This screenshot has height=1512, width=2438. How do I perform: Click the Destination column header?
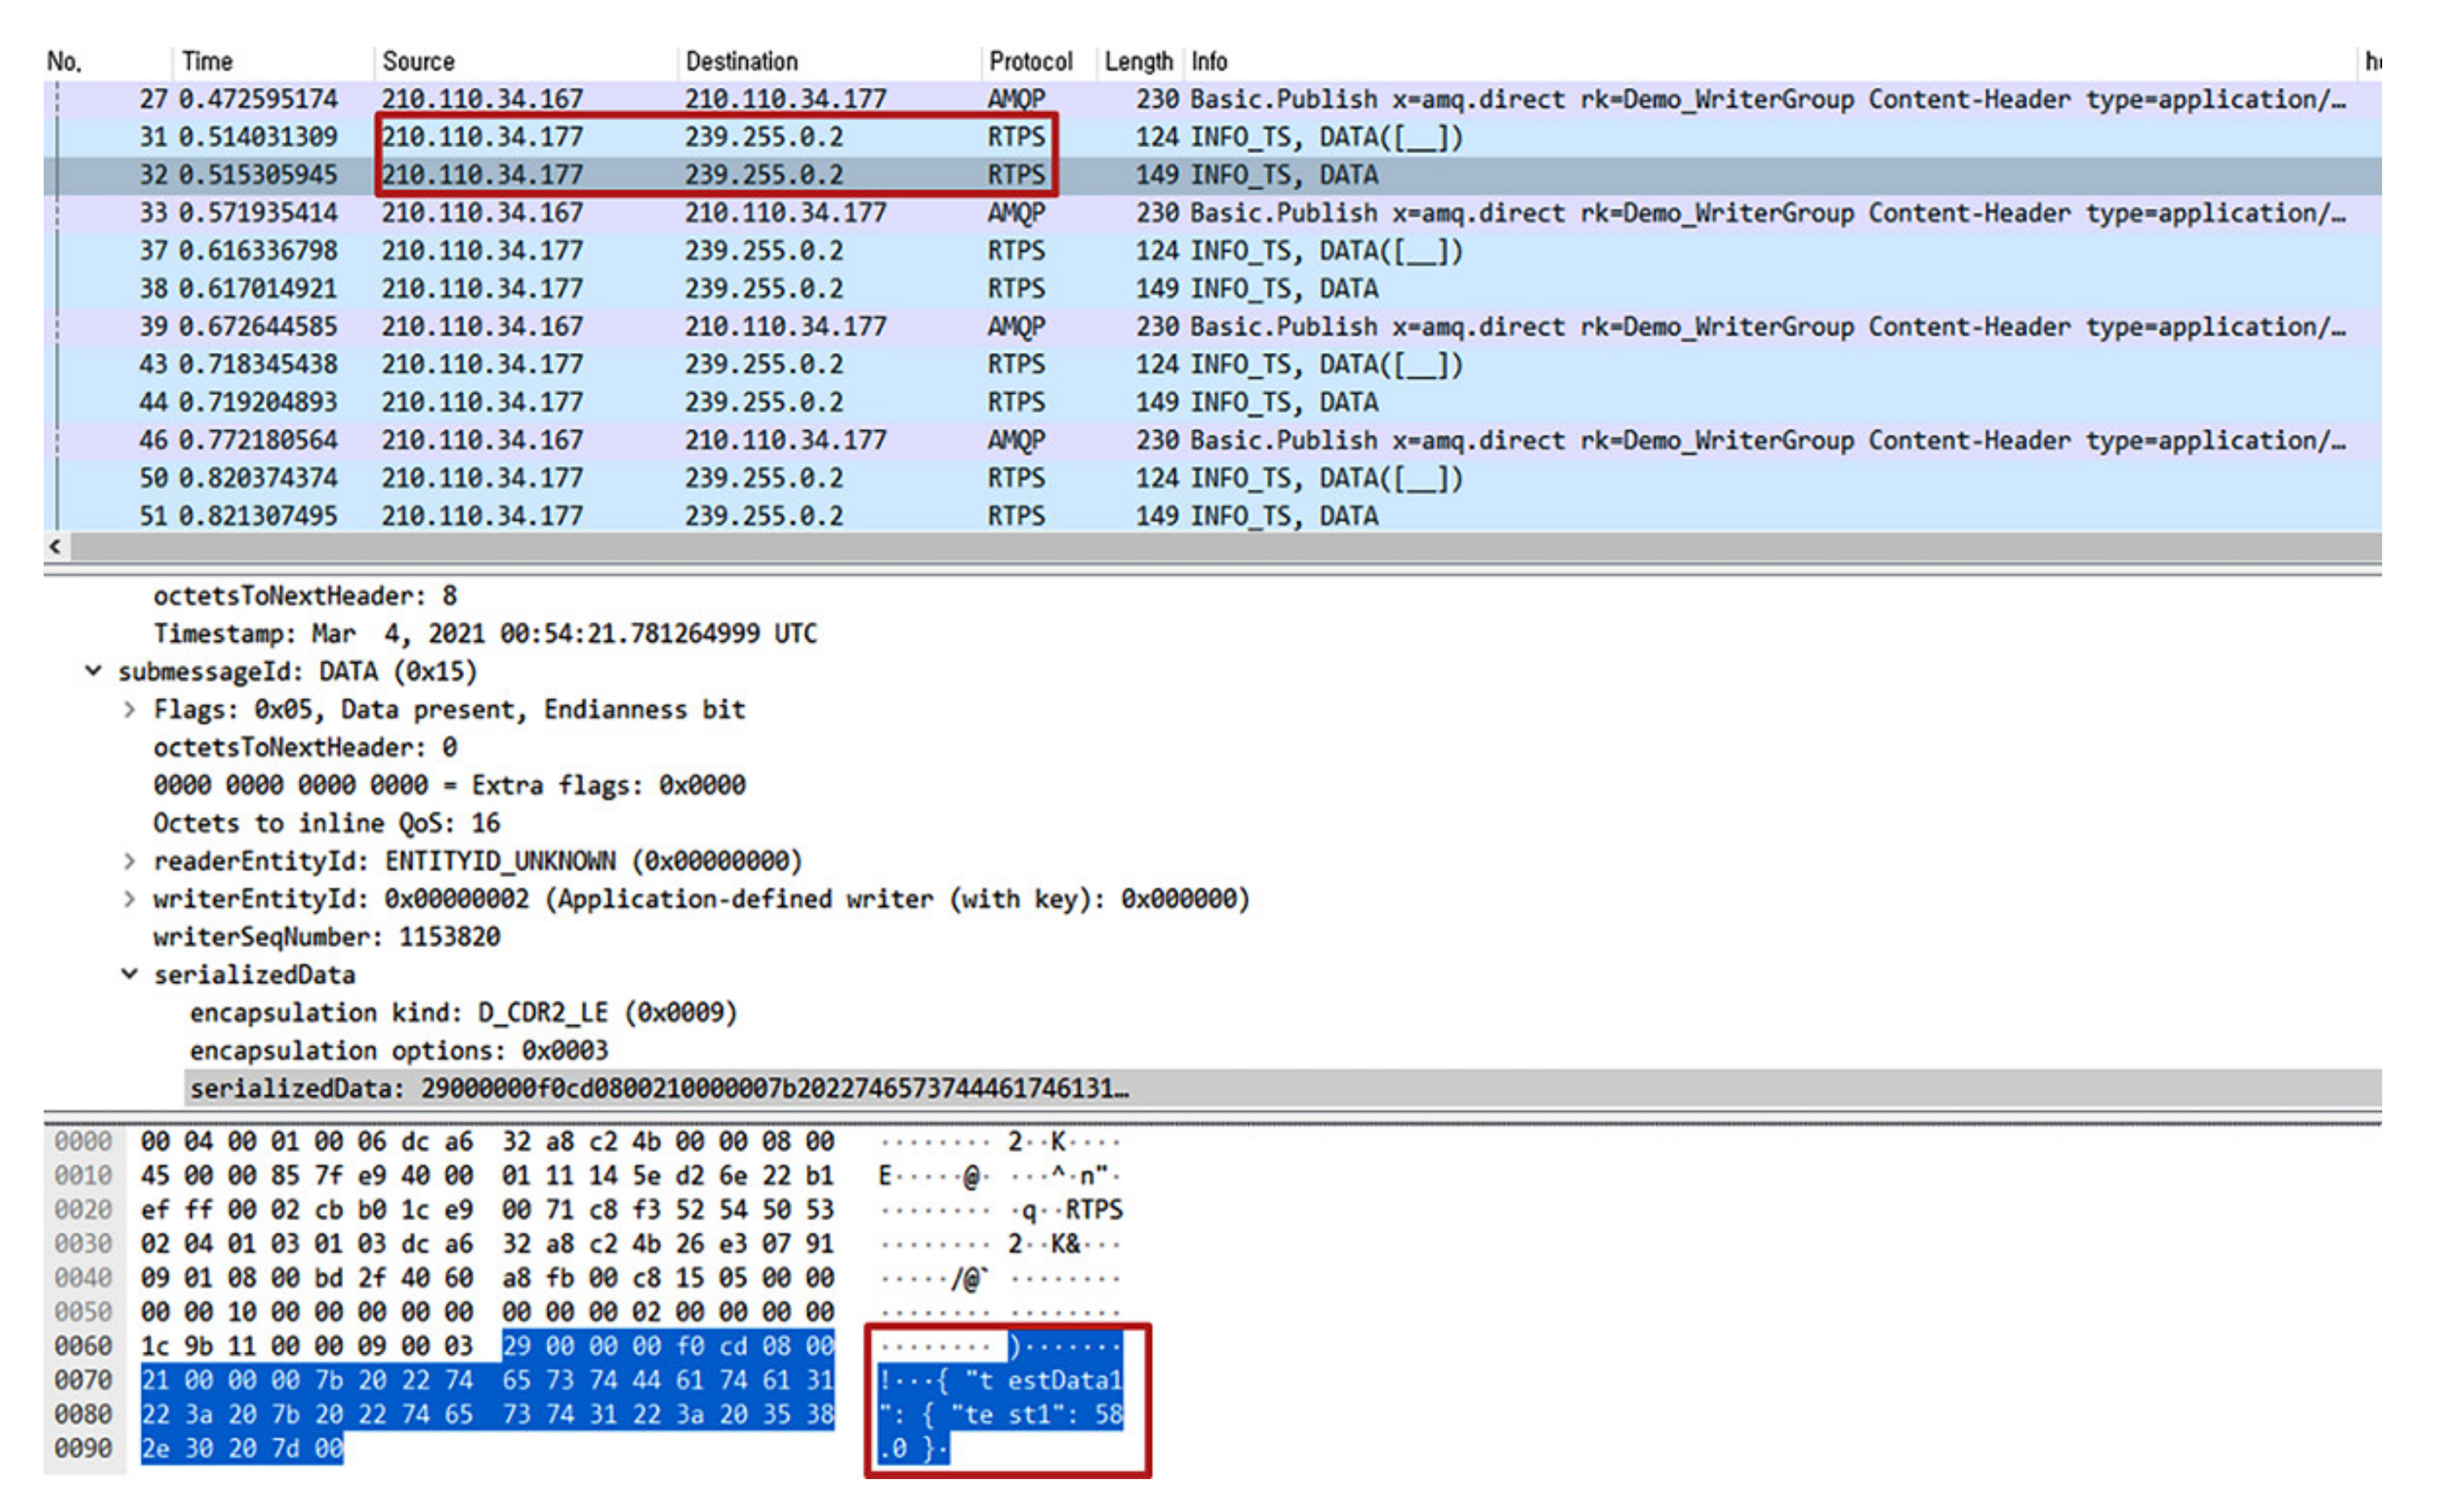pyautogui.click(x=741, y=62)
